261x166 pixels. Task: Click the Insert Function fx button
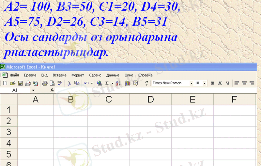coord(52,90)
